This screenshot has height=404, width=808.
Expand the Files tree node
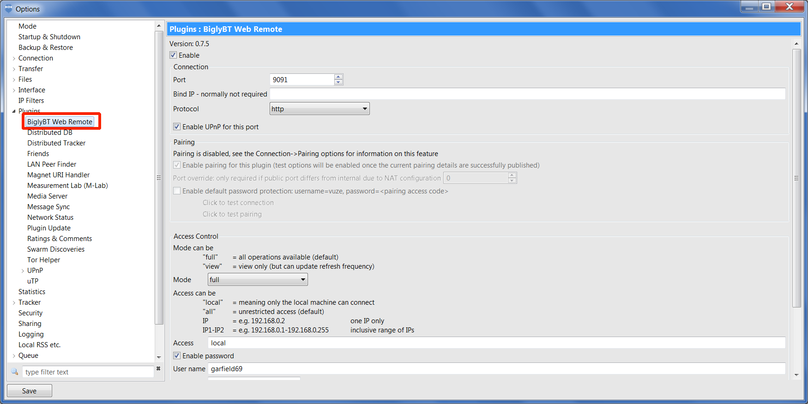pos(14,79)
